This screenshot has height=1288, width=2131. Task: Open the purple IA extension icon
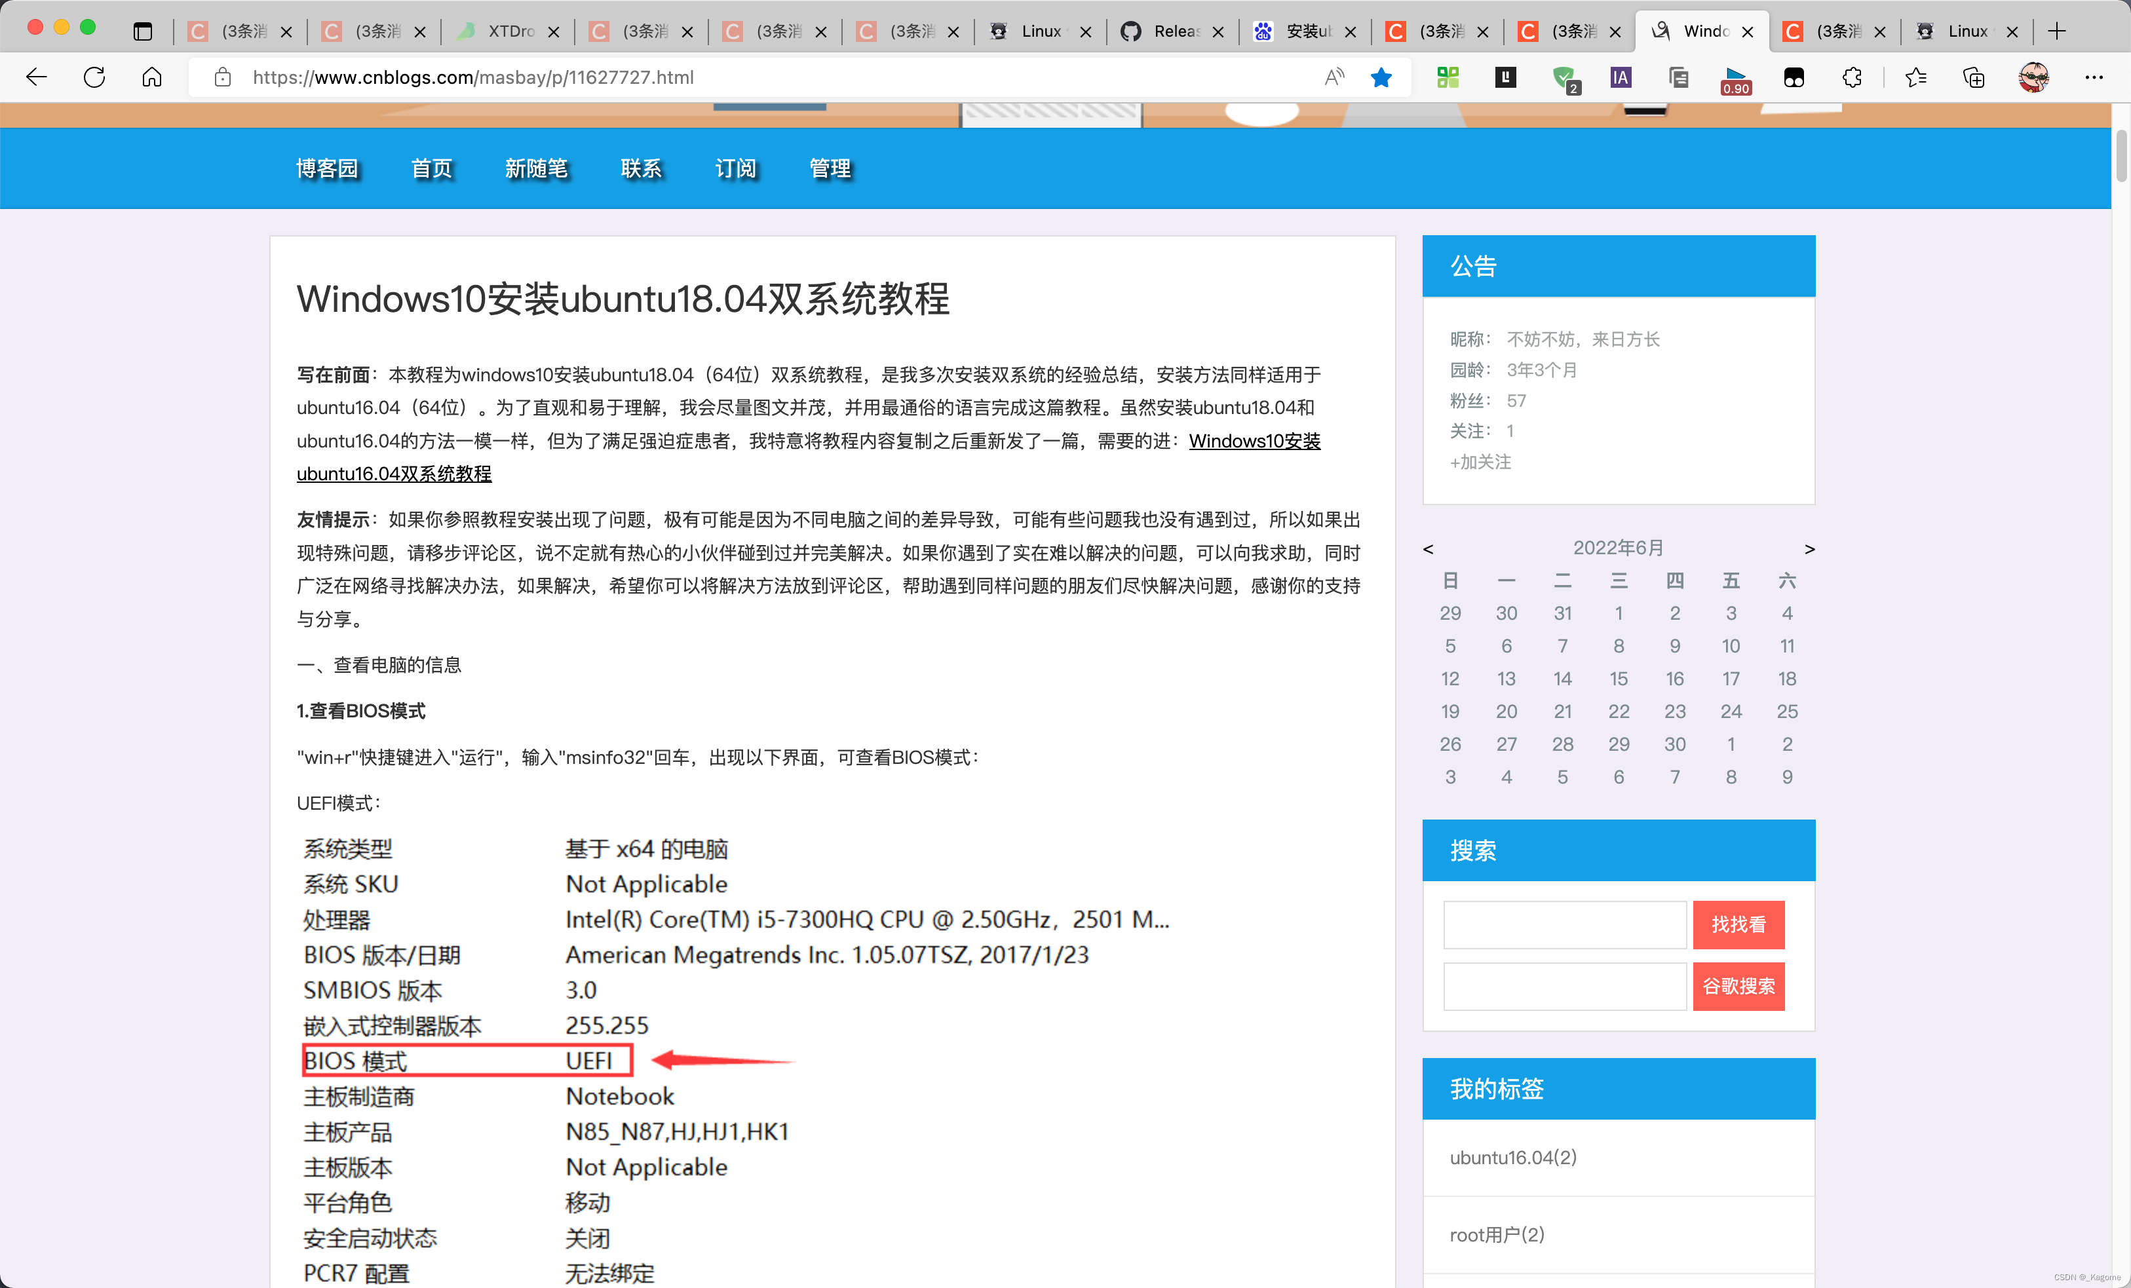(x=1620, y=78)
